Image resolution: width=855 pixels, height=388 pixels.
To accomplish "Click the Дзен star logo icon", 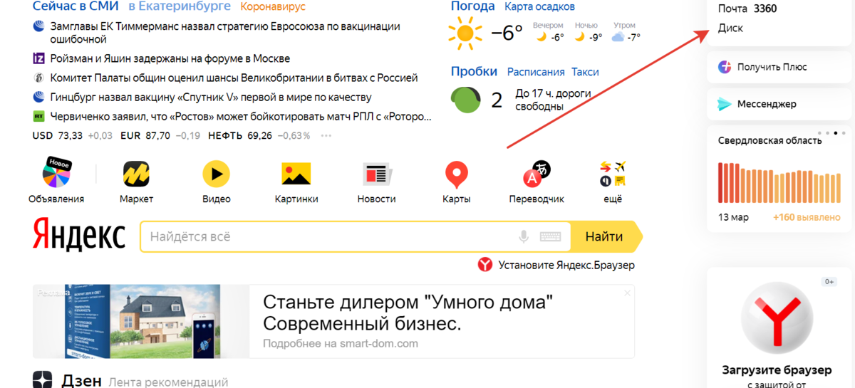I will [43, 379].
